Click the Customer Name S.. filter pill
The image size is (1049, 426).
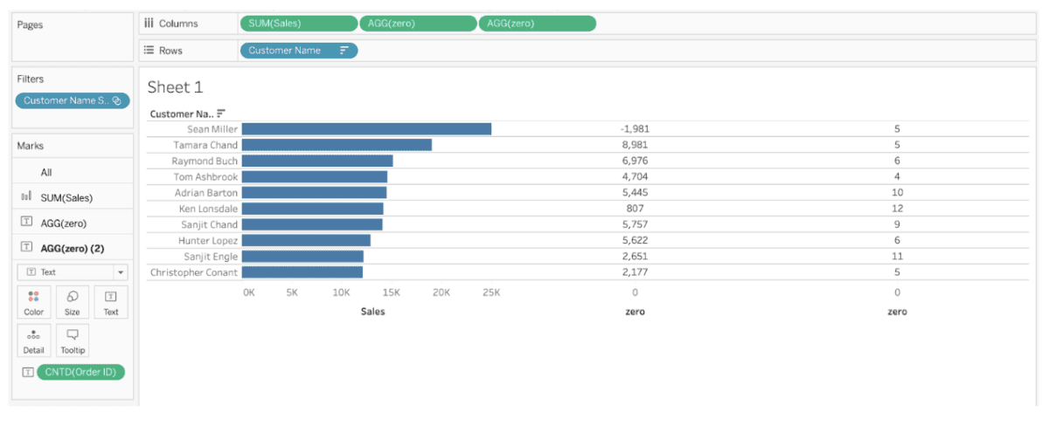(73, 100)
